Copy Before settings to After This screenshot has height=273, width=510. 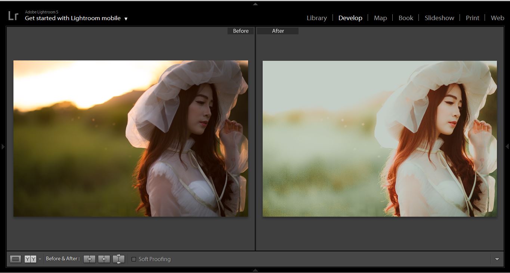[x=89, y=259]
